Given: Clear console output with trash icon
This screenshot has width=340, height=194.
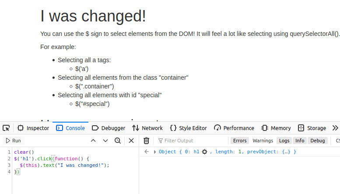Looking at the screenshot, I should click(x=147, y=141).
